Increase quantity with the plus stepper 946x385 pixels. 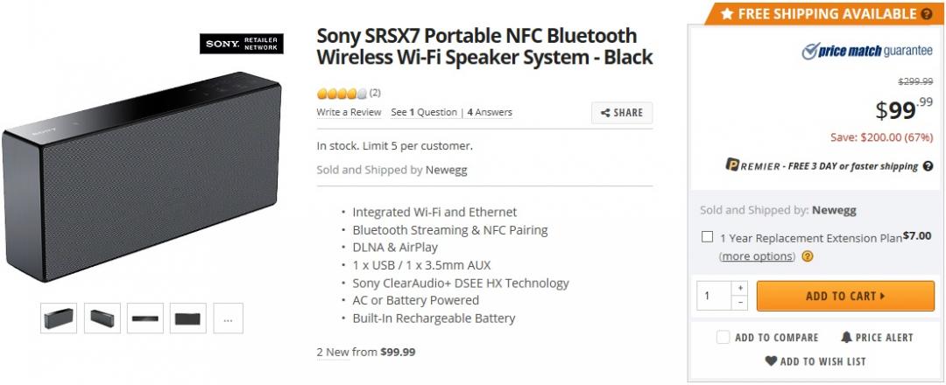click(x=740, y=288)
